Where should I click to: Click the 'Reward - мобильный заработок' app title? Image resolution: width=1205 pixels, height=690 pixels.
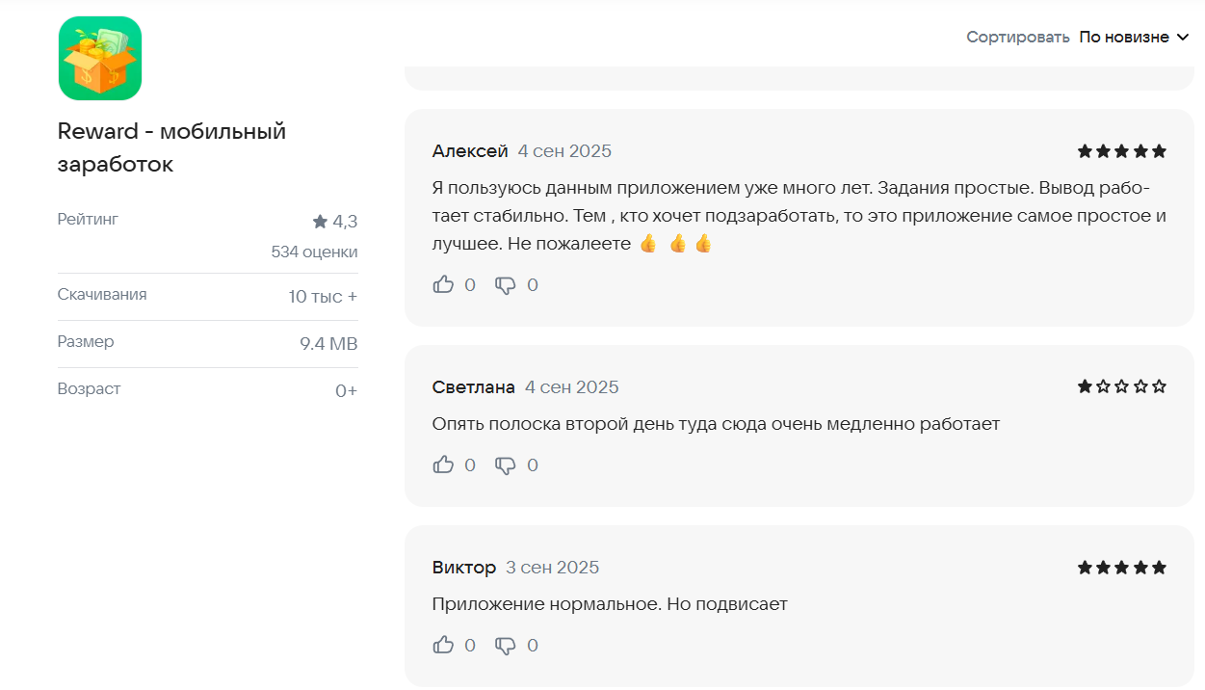pyautogui.click(x=171, y=147)
